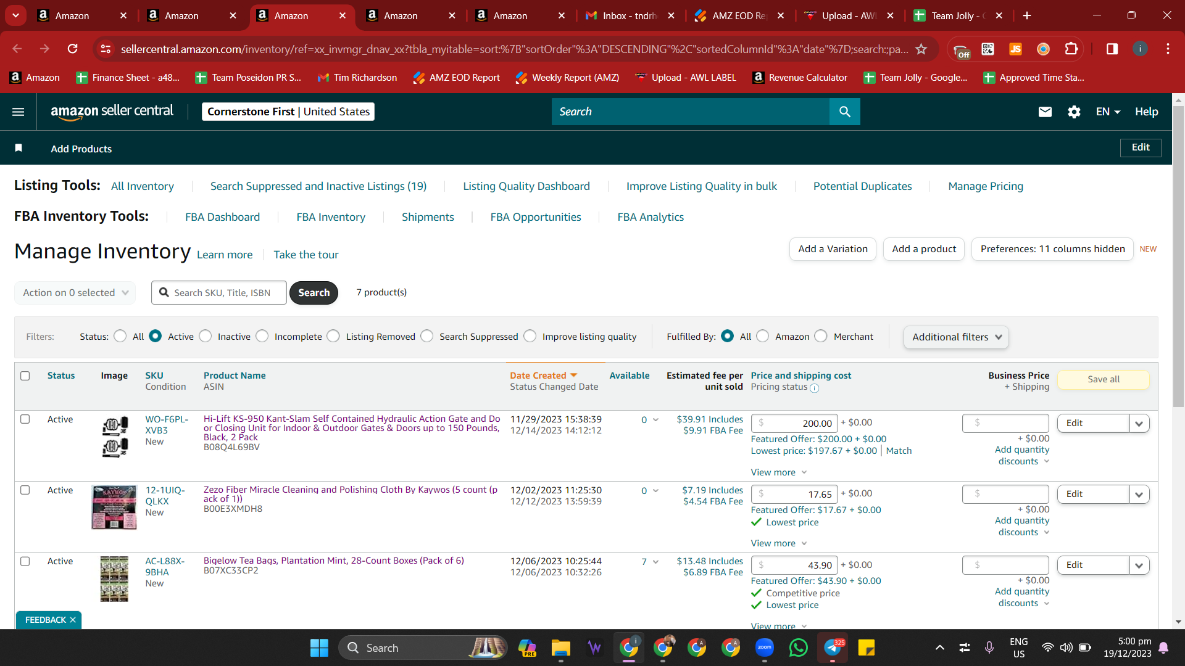The height and width of the screenshot is (666, 1185).
Task: Select the checkbox for Zezo Fiber Cloth row
Action: 25,490
